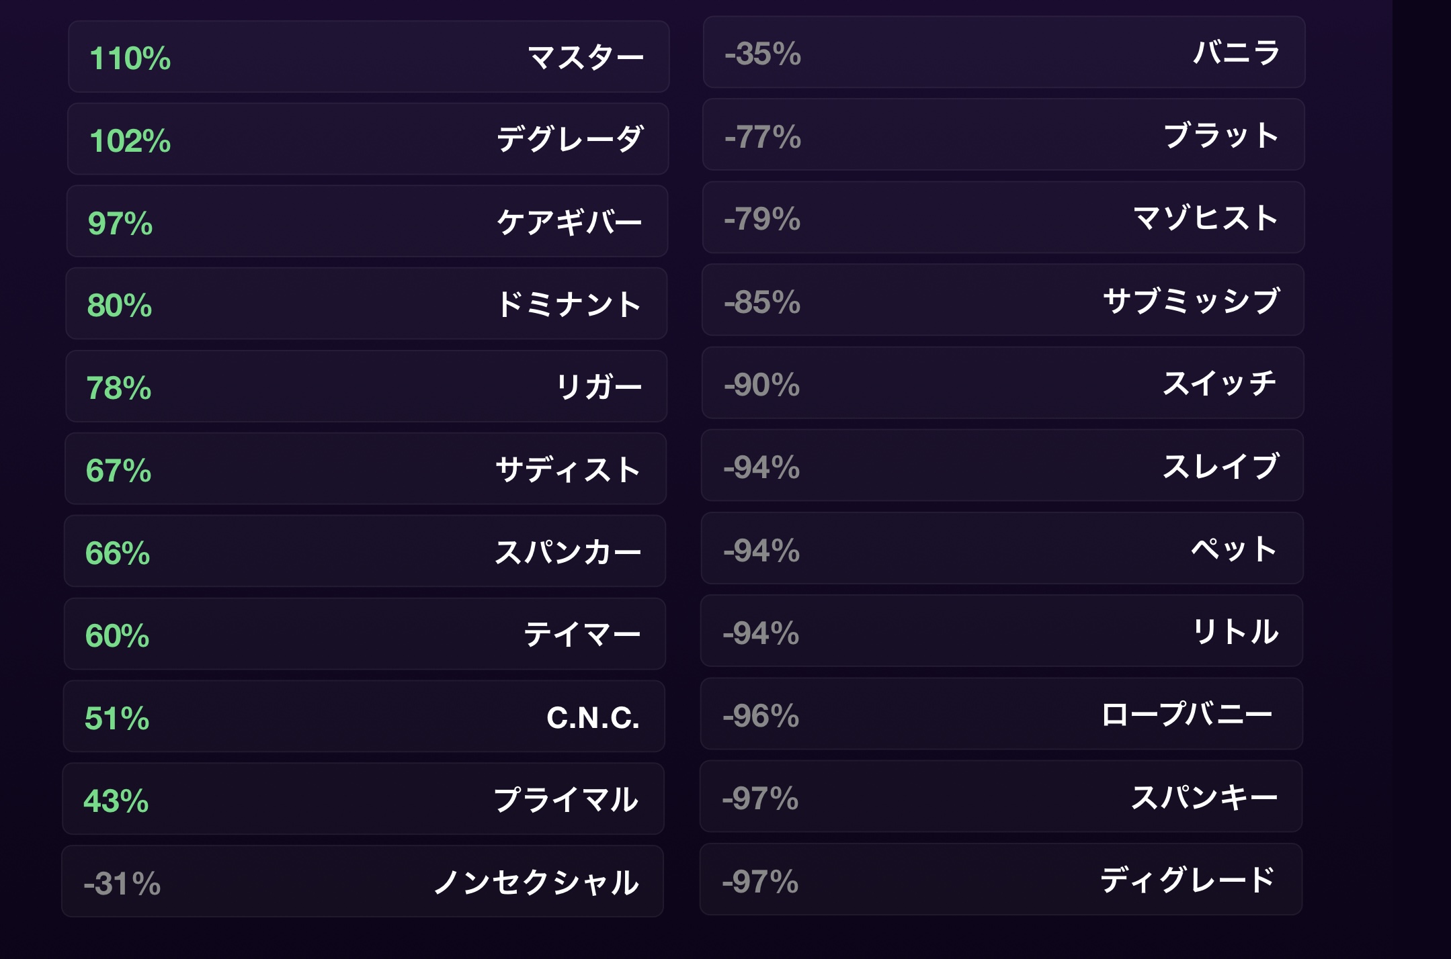The image size is (1451, 959).
Task: Select the ディグレード -97% result card
Action: [x=1001, y=880]
